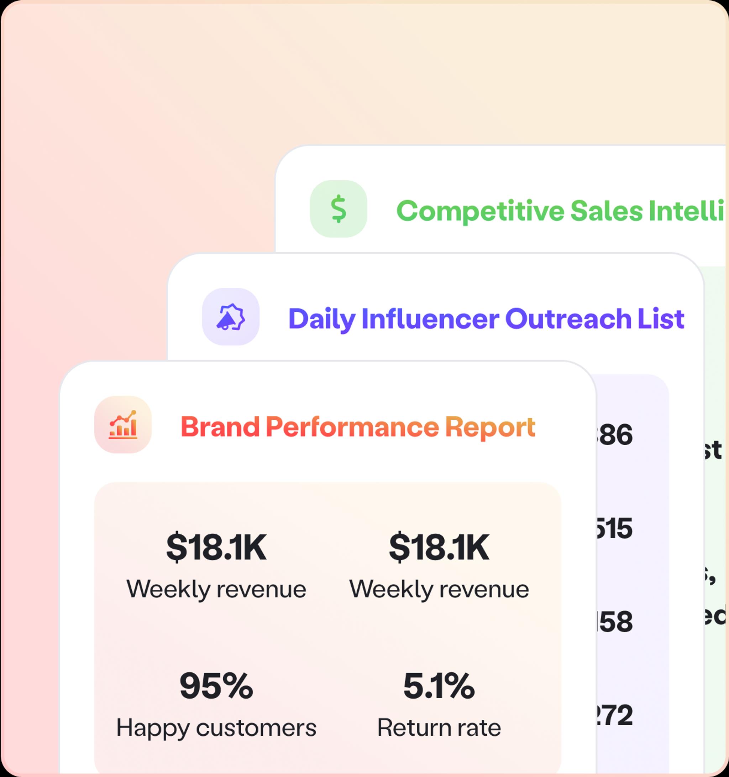
Task: Click the left Weekly revenue label
Action: pyautogui.click(x=216, y=589)
